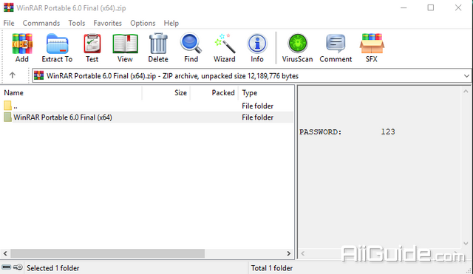Open the archive Comment tool
This screenshot has height=274, width=473.
click(x=336, y=44)
